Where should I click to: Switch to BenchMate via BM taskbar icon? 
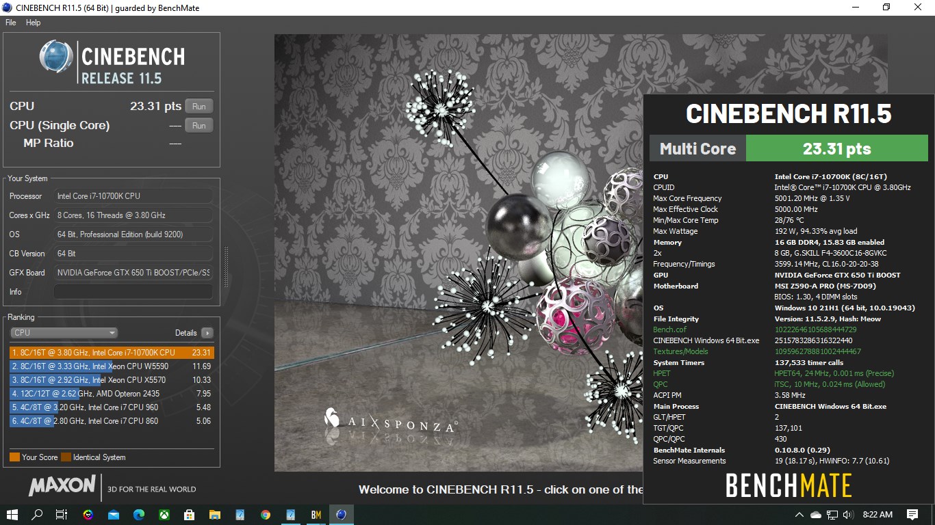pyautogui.click(x=316, y=514)
